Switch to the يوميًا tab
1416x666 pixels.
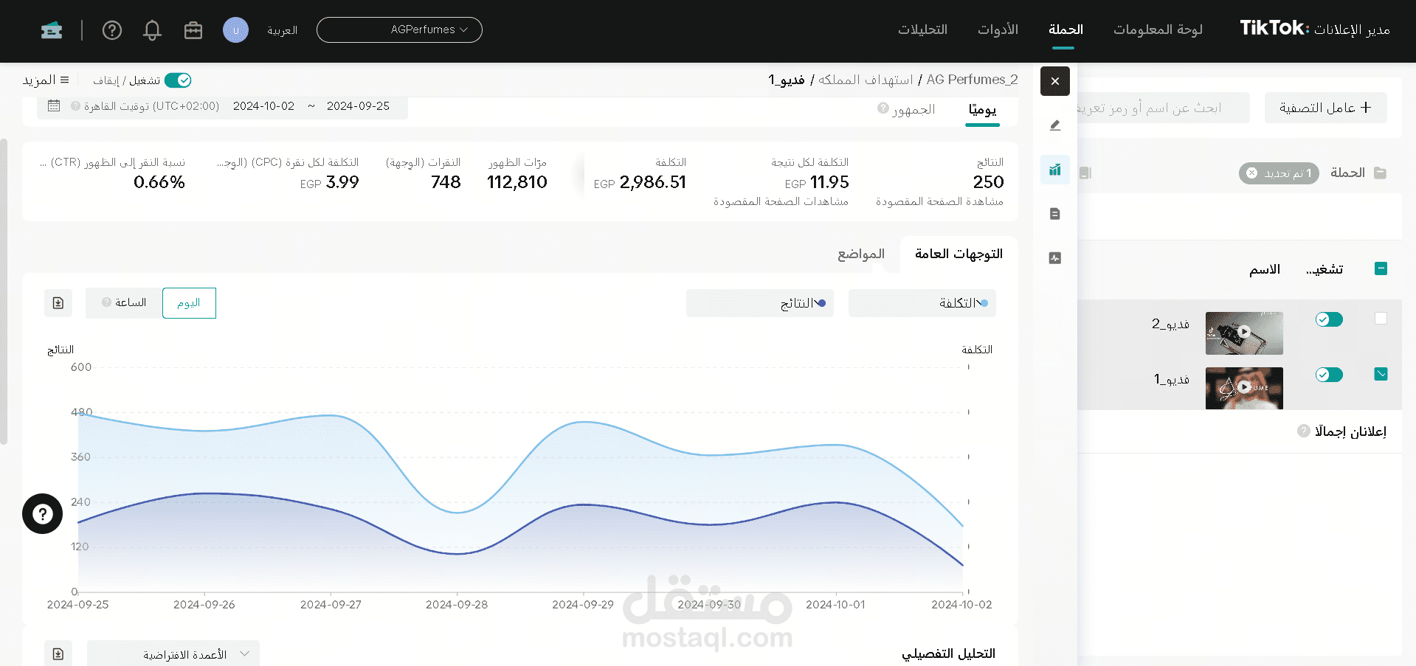[982, 110]
